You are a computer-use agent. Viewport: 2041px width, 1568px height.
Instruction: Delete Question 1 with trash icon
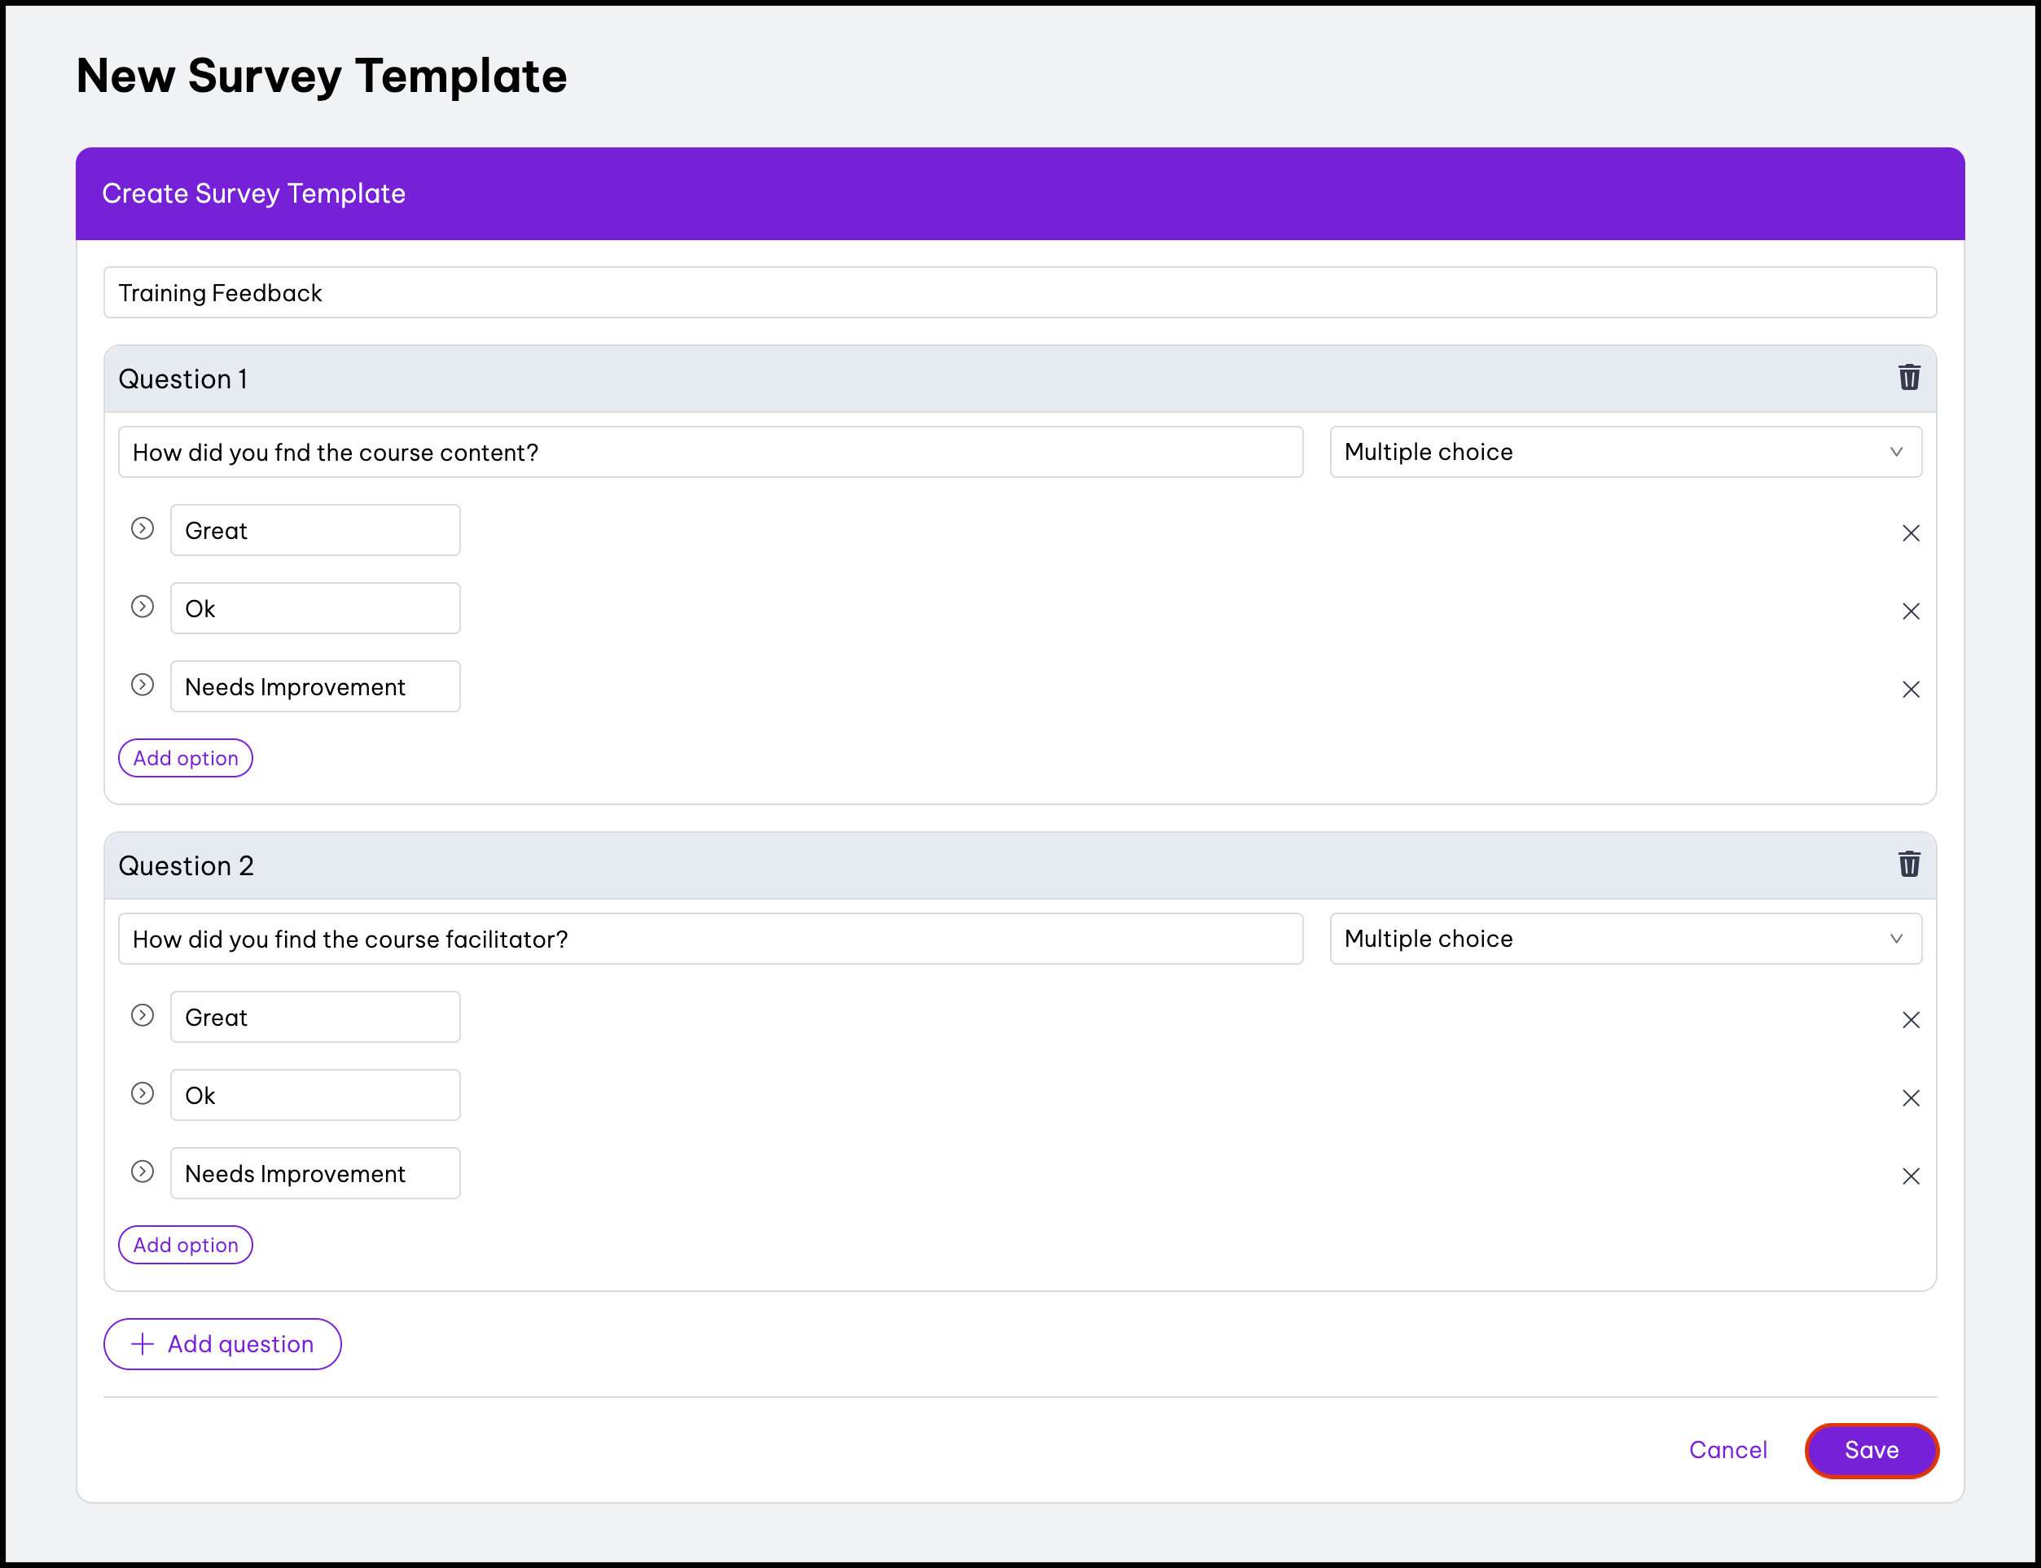pyautogui.click(x=1908, y=378)
